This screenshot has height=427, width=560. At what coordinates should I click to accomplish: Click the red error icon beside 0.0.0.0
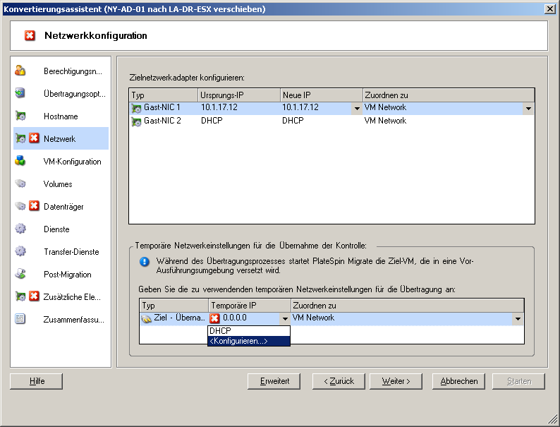point(214,318)
